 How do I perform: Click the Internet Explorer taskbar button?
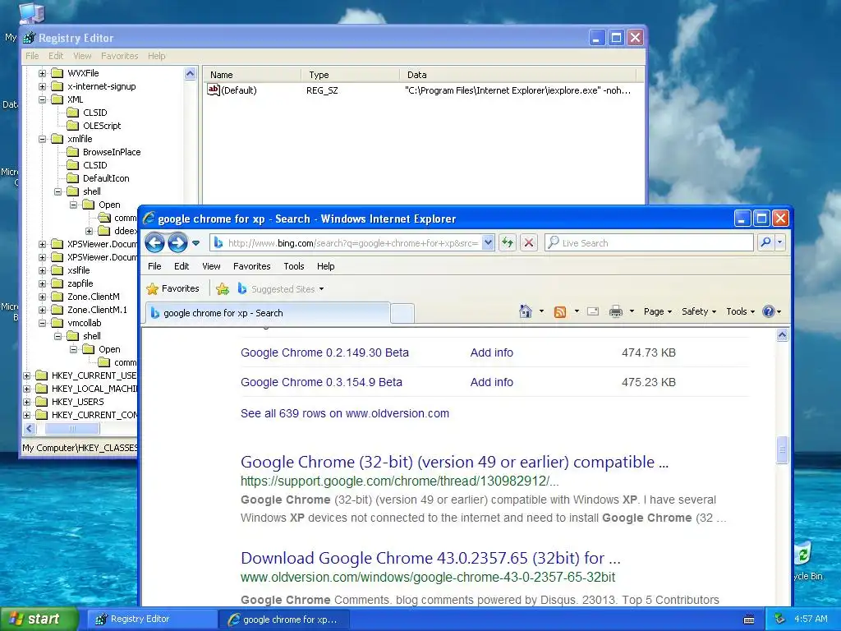(284, 619)
